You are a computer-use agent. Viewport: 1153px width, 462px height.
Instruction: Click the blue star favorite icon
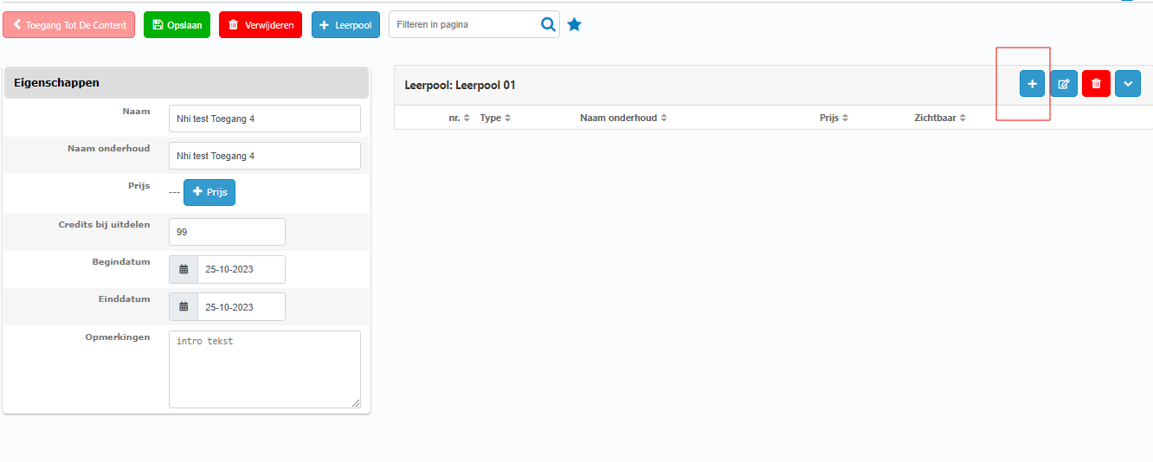coord(574,25)
